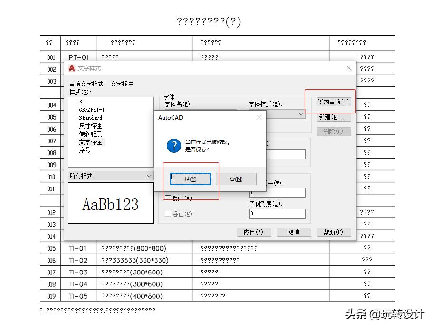The image size is (434, 329).
Task: Enable the 垂直(V) checkbox
Action: pyautogui.click(x=168, y=214)
